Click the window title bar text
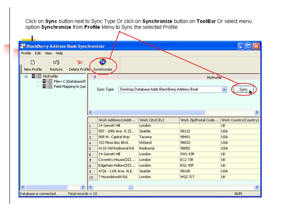The image size is (282, 211). coord(66,46)
